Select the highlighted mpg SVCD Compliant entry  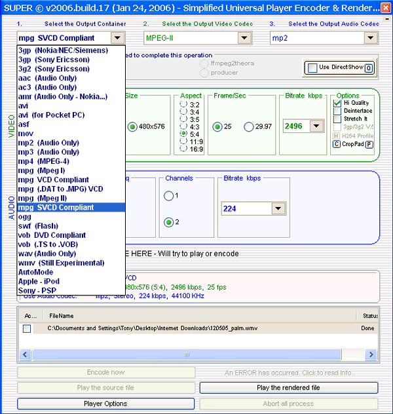71,208
